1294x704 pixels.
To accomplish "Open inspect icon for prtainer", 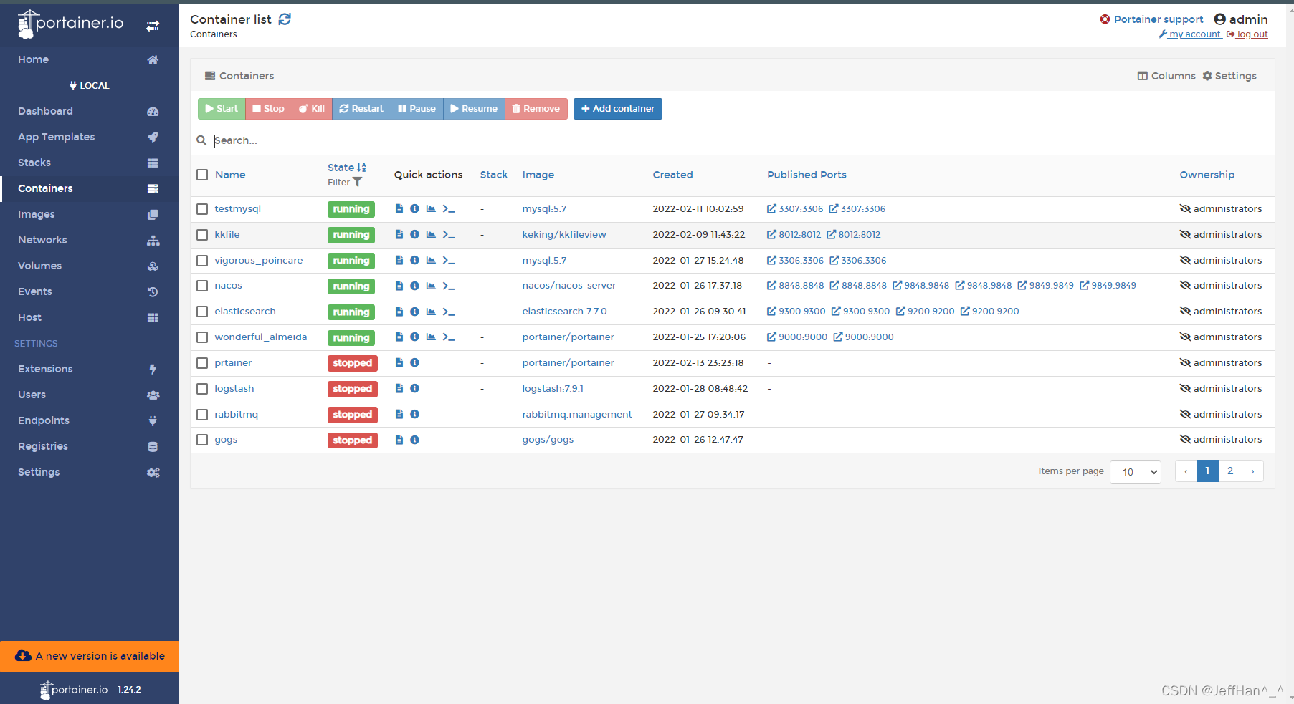I will [414, 363].
